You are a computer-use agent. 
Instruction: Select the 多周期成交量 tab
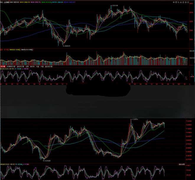click(11, 67)
